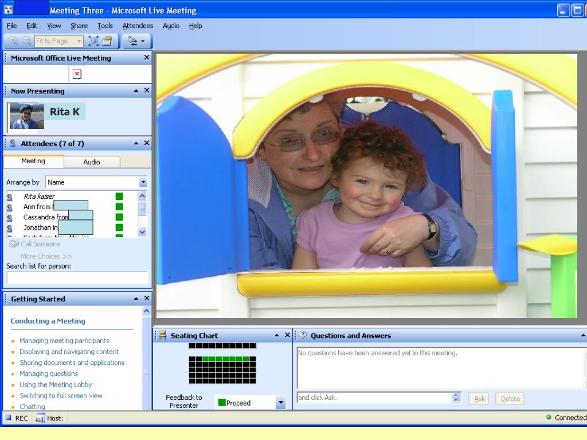Select the Audio tab in Attendees
This screenshot has height=440, width=587.
tap(92, 162)
